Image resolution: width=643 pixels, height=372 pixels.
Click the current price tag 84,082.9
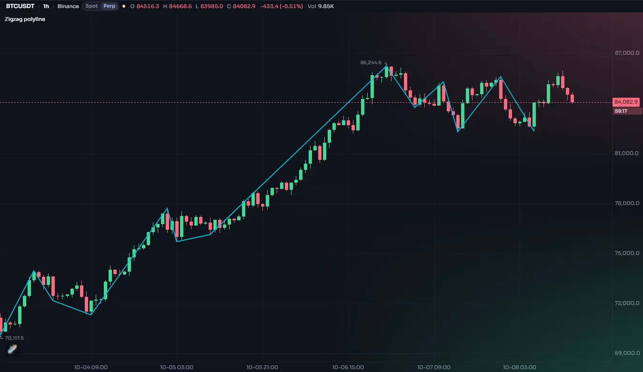coord(626,102)
